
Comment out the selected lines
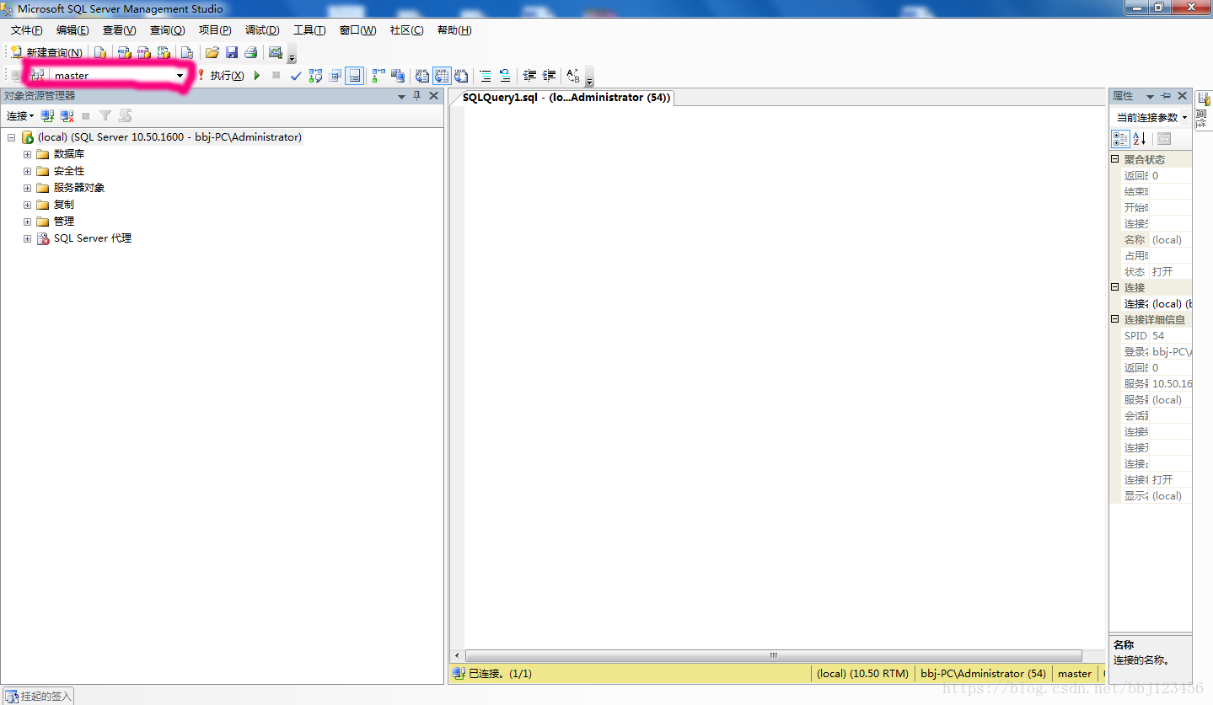click(486, 76)
